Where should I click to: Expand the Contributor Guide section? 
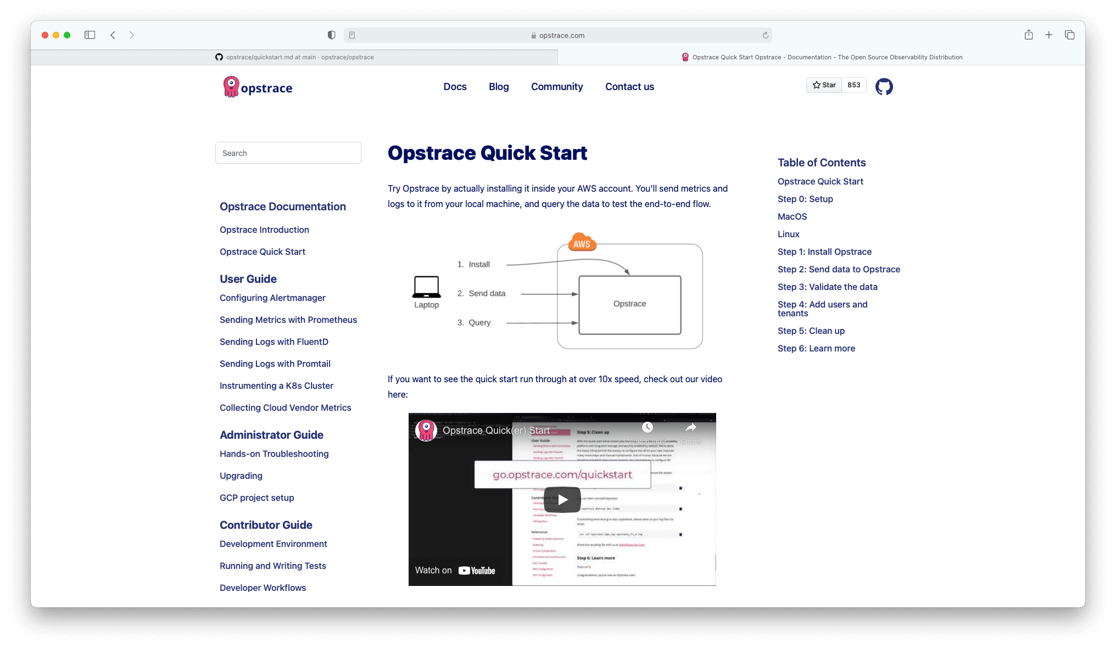[x=266, y=524]
